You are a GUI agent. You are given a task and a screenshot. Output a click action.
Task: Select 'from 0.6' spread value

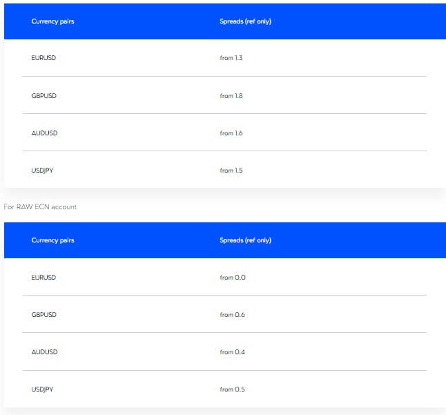pos(232,315)
